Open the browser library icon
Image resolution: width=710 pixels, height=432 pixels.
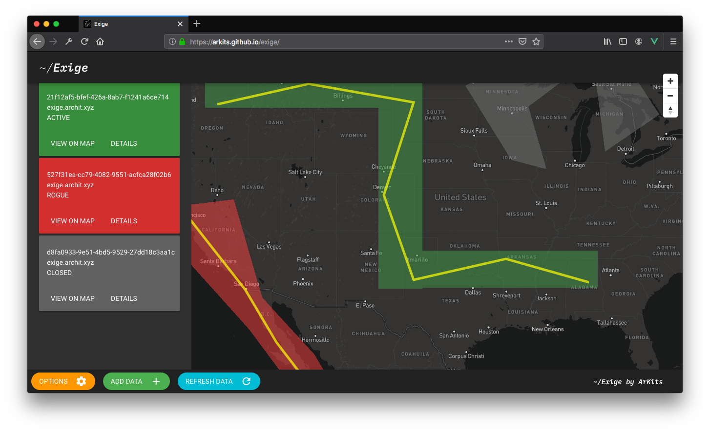(x=607, y=42)
